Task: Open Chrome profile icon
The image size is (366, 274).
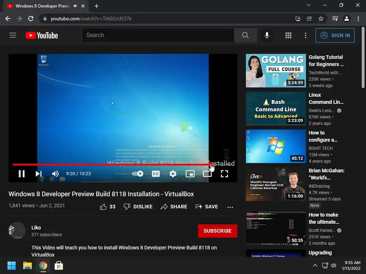Action: coord(347,19)
